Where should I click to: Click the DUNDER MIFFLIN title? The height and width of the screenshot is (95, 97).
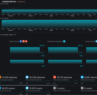point(9,2)
